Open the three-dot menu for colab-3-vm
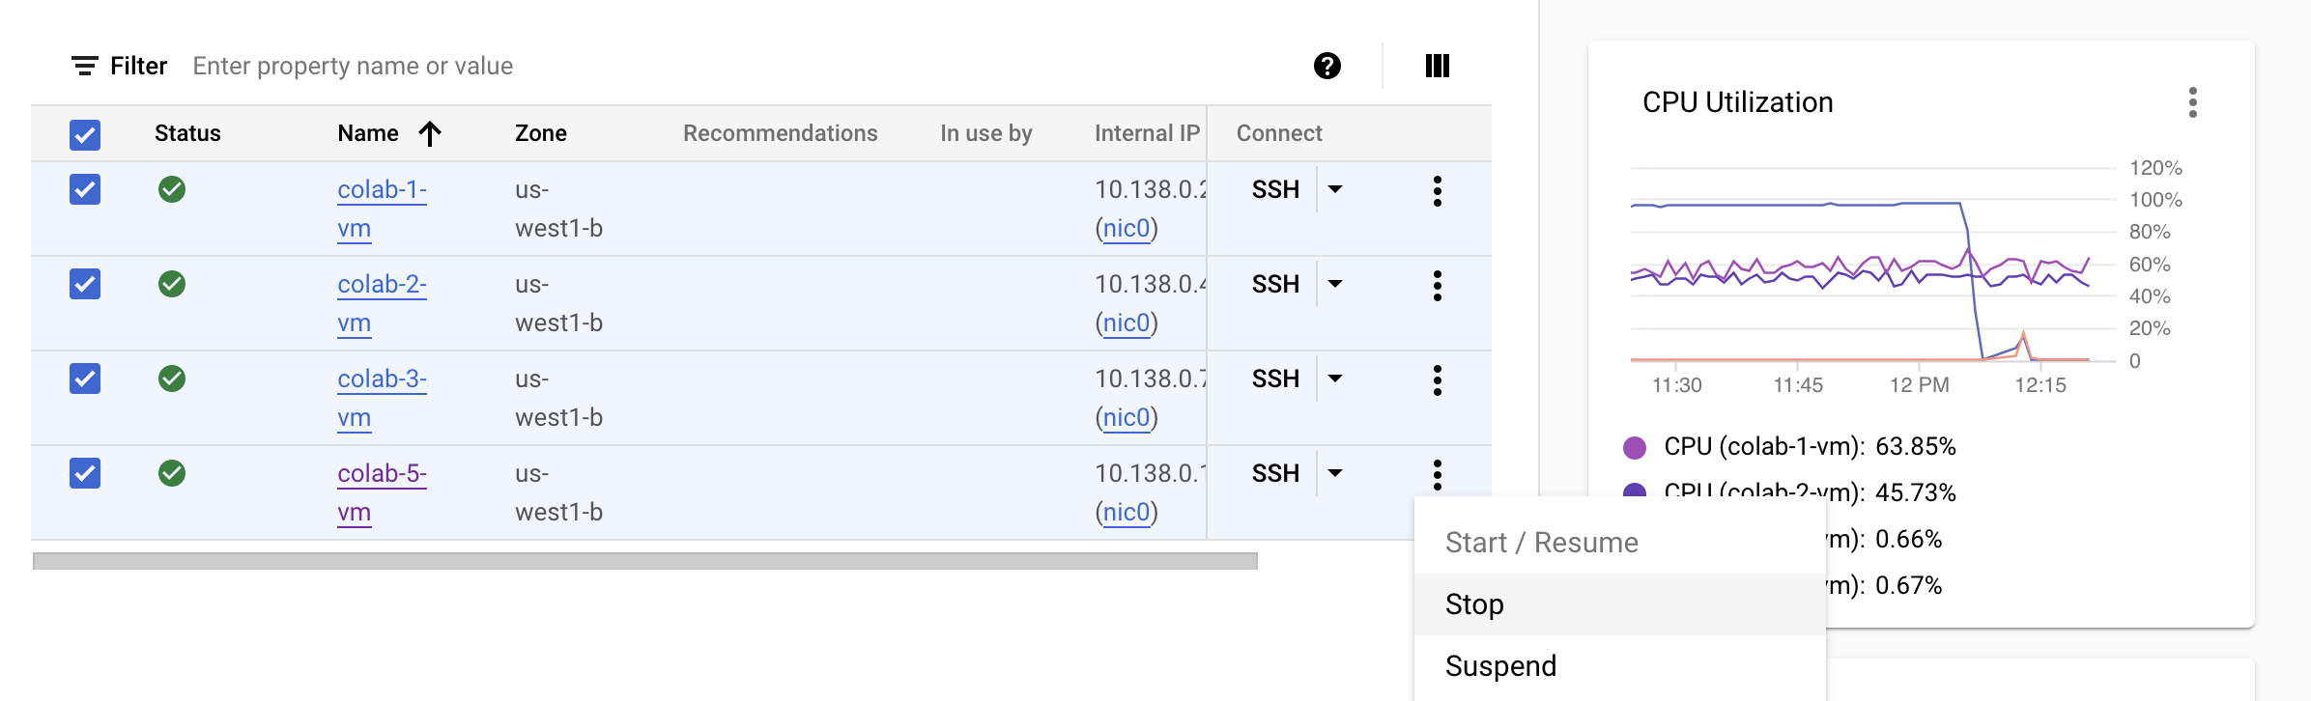This screenshot has width=2311, height=701. coord(1438,379)
